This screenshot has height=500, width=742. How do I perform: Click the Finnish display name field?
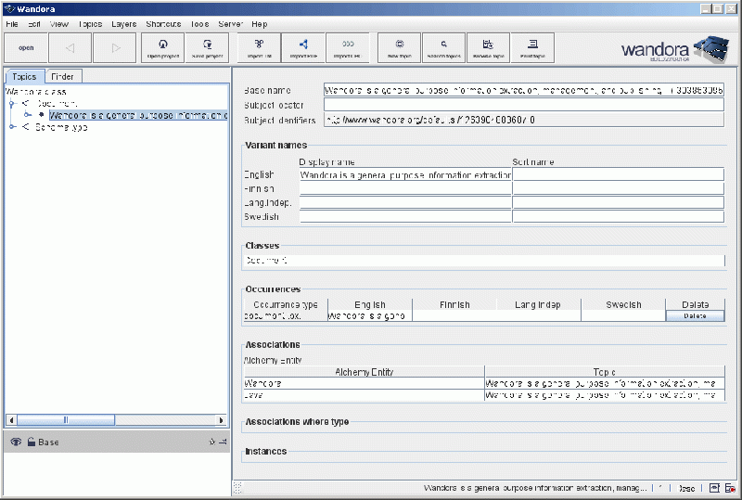click(405, 188)
